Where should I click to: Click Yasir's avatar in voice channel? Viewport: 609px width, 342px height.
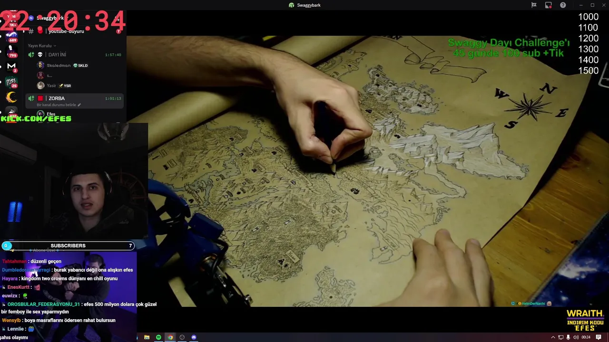pyautogui.click(x=40, y=85)
